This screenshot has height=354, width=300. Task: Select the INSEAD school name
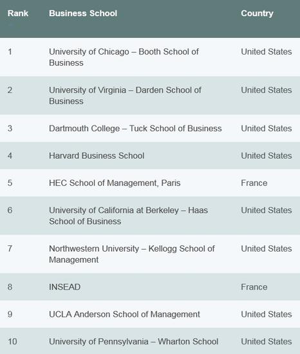[x=65, y=287]
